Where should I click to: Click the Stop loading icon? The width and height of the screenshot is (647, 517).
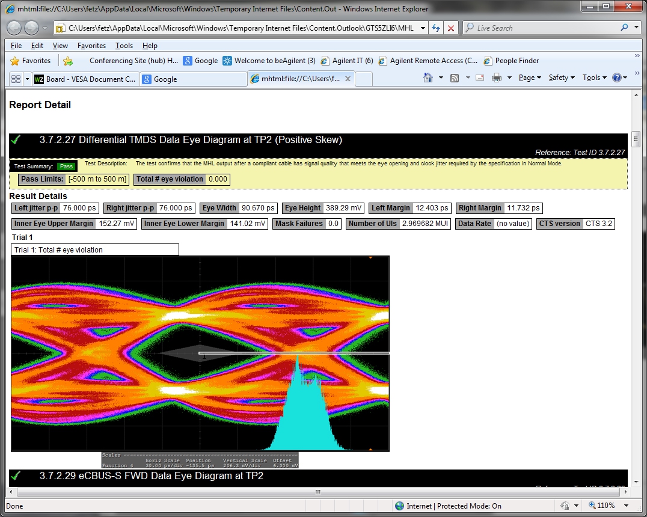pyautogui.click(x=451, y=28)
